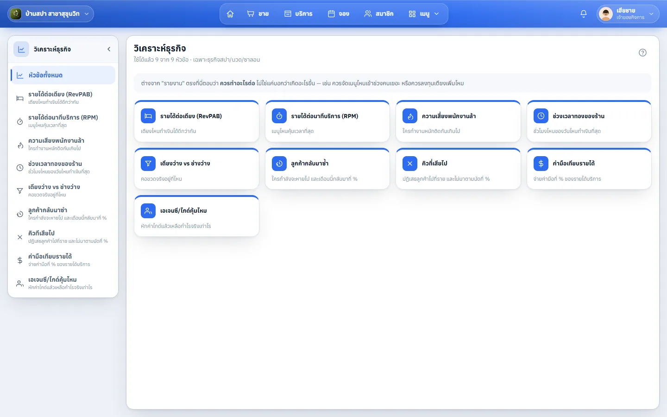The height and width of the screenshot is (417, 667).
Task: Switch to สมาชิก in top navigation
Action: pyautogui.click(x=379, y=14)
